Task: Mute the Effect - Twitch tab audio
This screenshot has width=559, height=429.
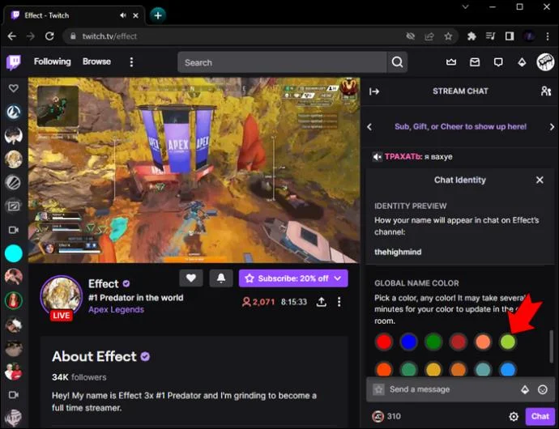Action: pos(123,15)
